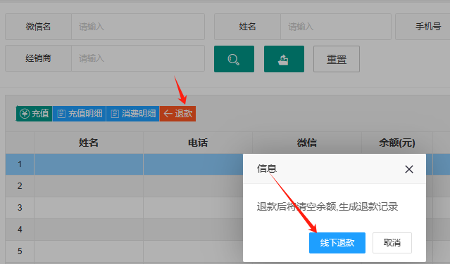Click the 手机号 field label
Screen dimensions: 450x264
428,27
